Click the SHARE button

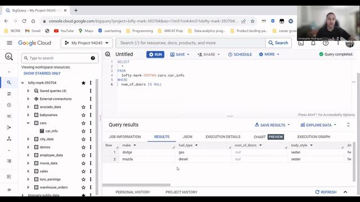[209, 54]
